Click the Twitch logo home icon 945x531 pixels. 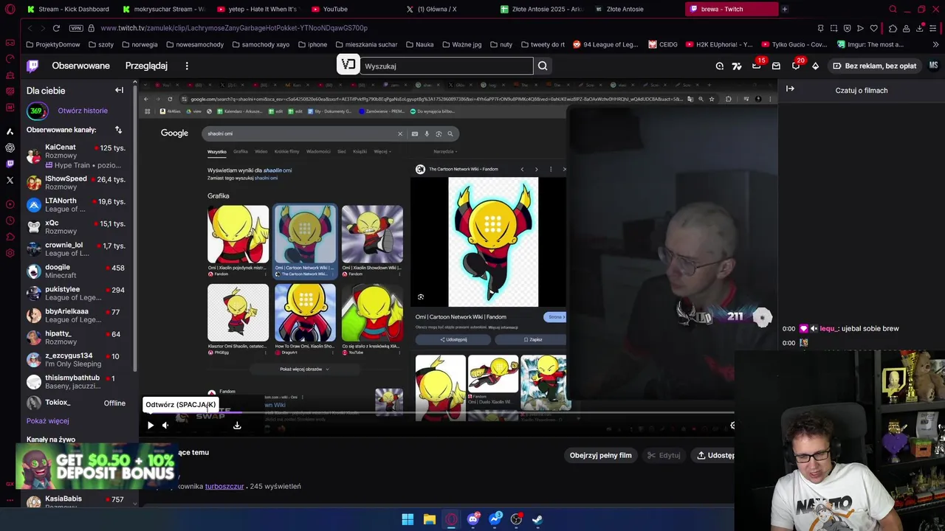32,66
